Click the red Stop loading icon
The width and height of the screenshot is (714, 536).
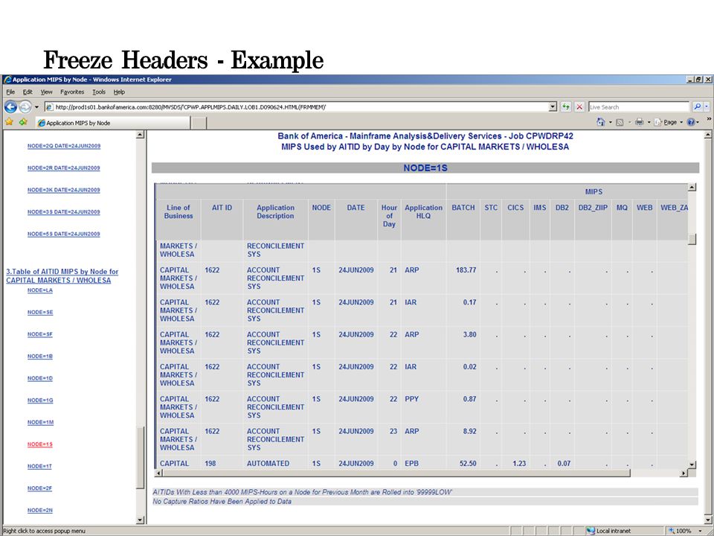(x=579, y=107)
